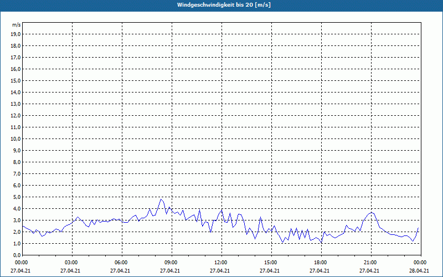Click the 11,0 y-axis label
443x277 pixels.
(x=16, y=127)
